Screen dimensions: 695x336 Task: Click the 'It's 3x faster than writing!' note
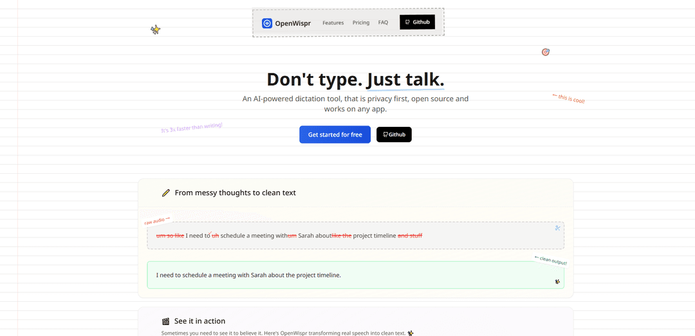pos(192,127)
